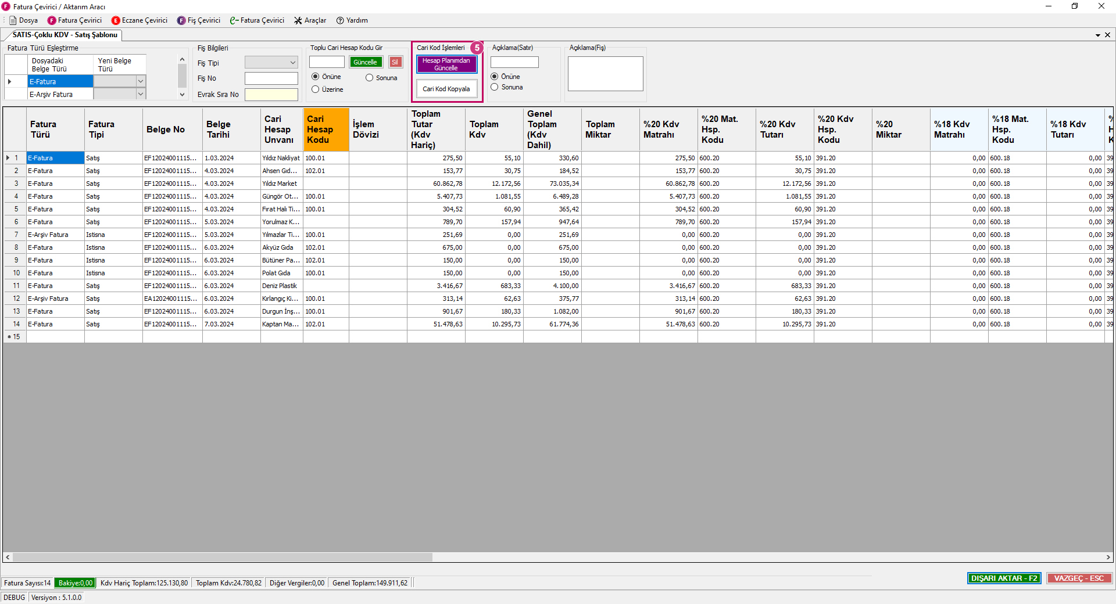1116x604 pixels.
Task: Close the tab panel with X icon
Action: point(1107,35)
